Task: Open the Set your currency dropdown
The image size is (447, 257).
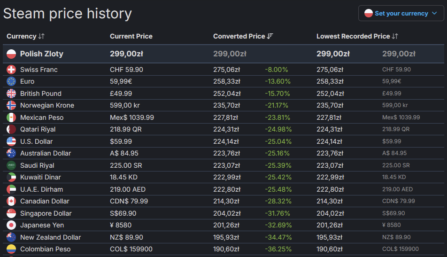Action: pyautogui.click(x=401, y=14)
